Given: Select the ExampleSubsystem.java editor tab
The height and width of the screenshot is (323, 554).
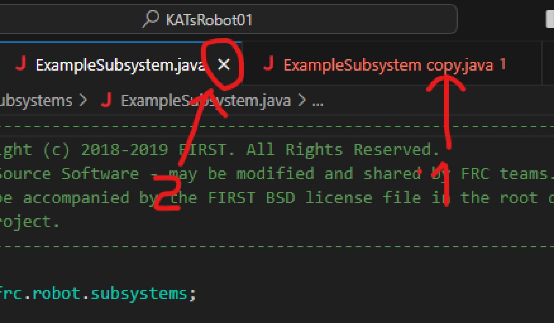Looking at the screenshot, I should point(121,65).
